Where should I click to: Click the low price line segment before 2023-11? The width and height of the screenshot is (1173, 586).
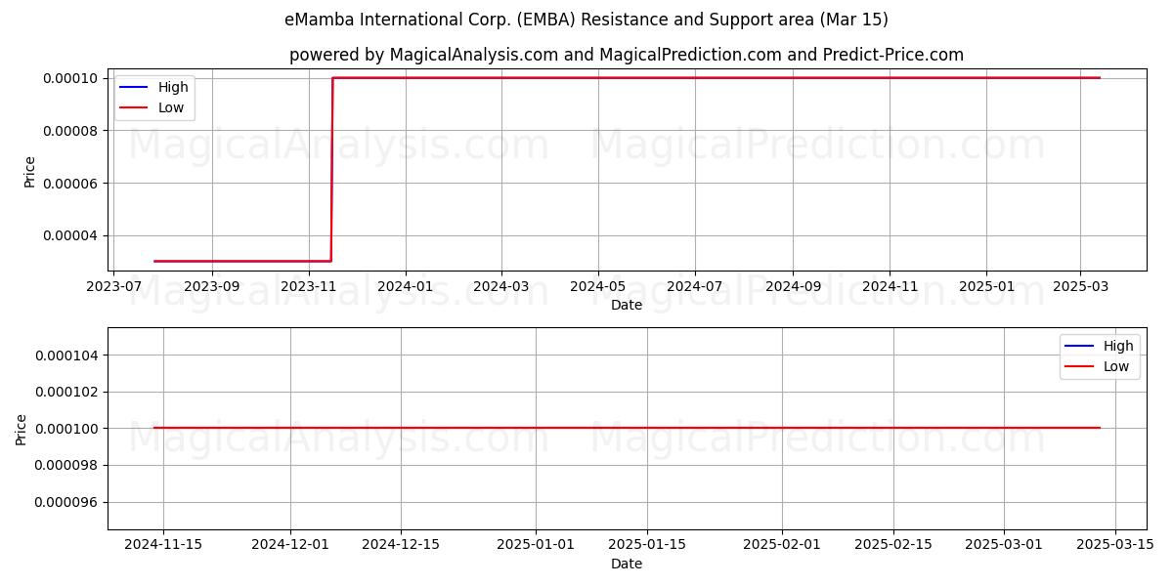tap(242, 261)
